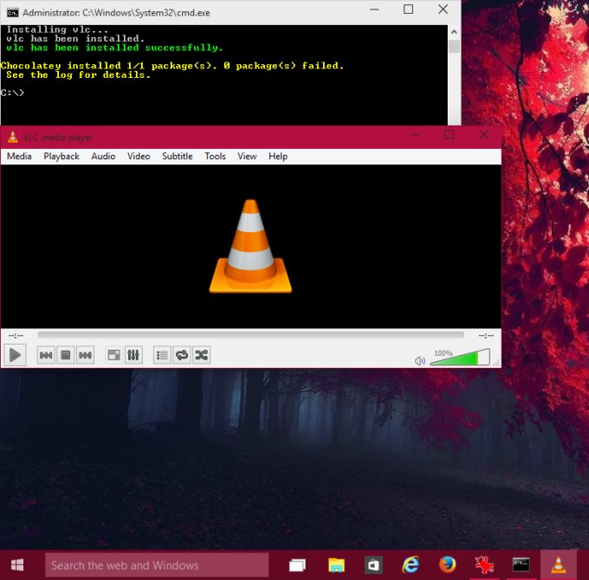
Task: Toggle random shuffle in VLC
Action: point(202,355)
